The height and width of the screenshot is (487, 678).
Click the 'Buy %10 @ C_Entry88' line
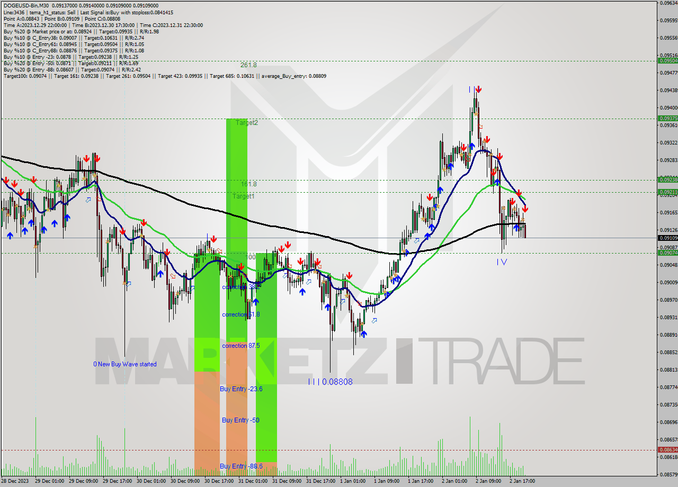click(x=74, y=50)
